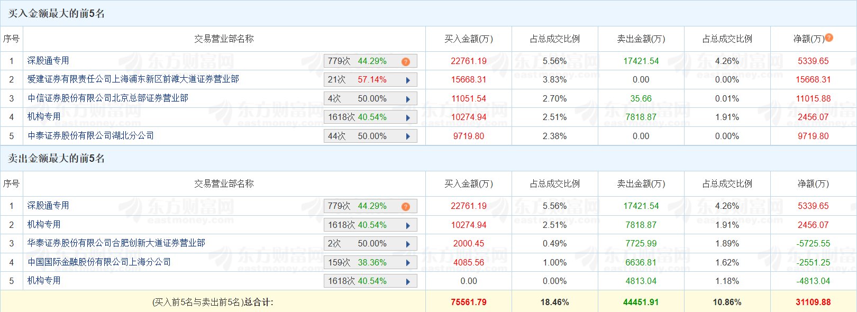Expand 1618次 stats in sell table's row 5
The height and width of the screenshot is (312, 857).
408,282
